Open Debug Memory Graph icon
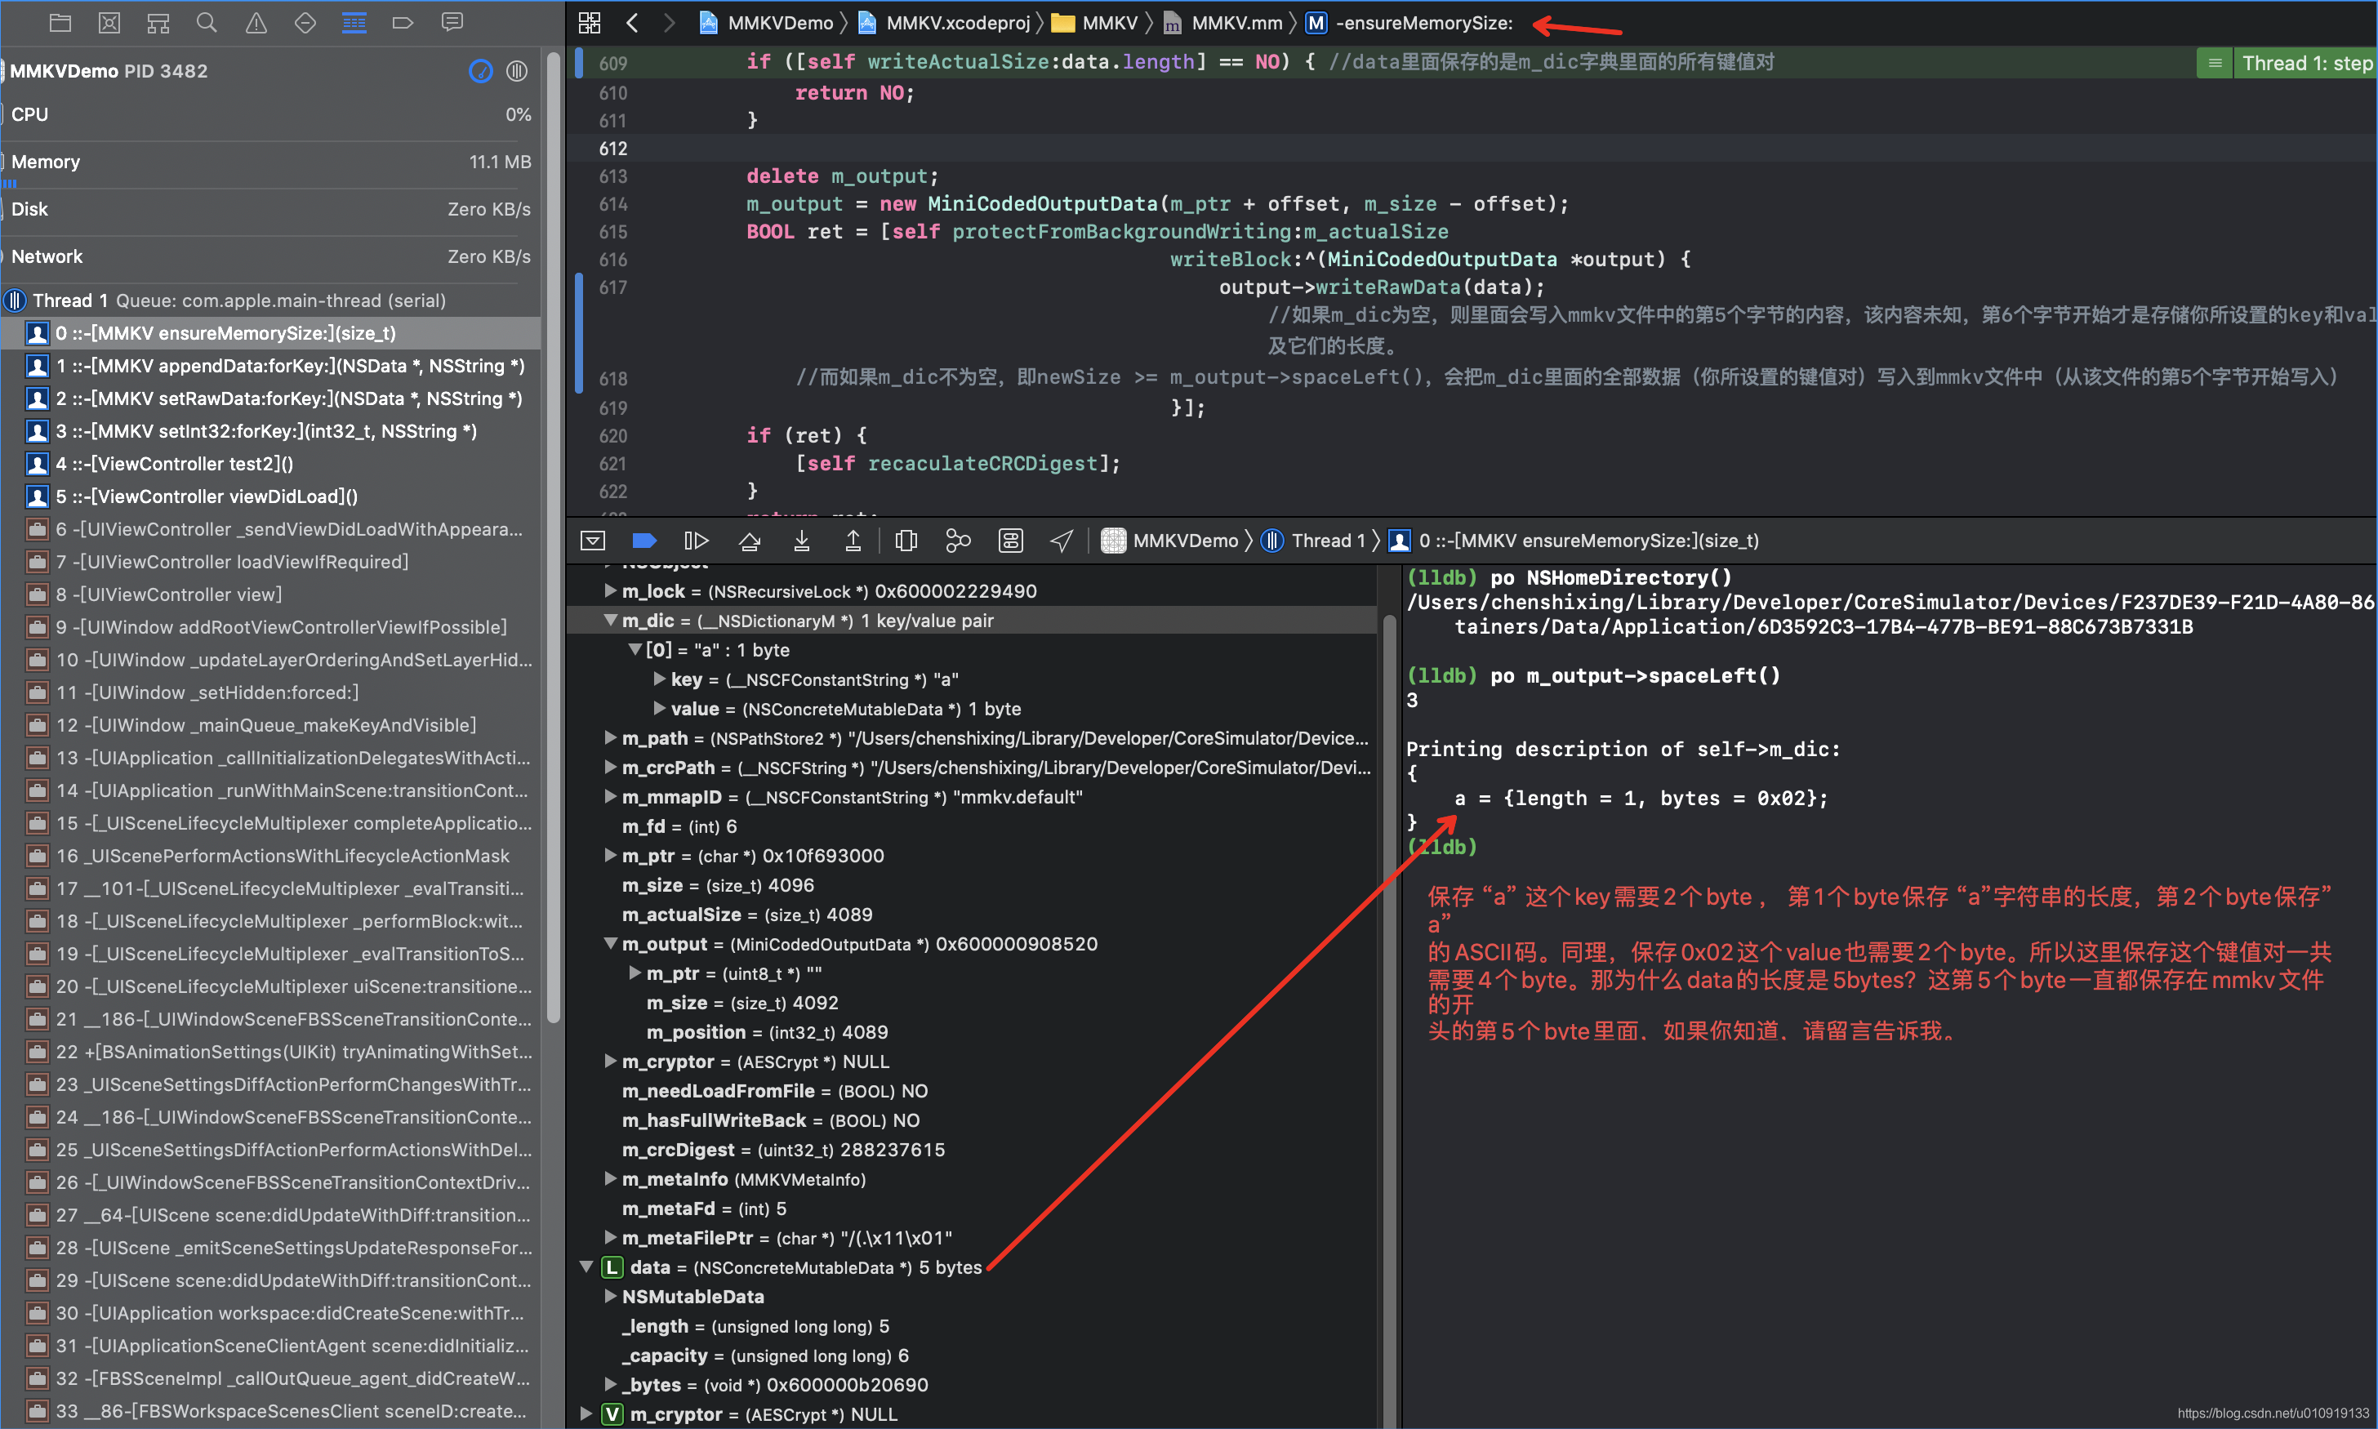 pyautogui.click(x=958, y=541)
